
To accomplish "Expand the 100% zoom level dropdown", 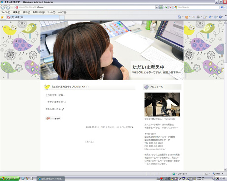I will tap(223, 174).
